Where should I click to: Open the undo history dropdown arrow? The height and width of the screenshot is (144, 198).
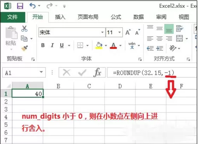(x=39, y=6)
